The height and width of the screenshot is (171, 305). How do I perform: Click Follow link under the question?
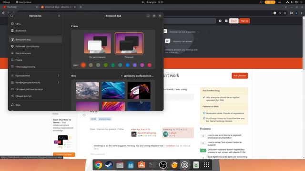click(121, 129)
